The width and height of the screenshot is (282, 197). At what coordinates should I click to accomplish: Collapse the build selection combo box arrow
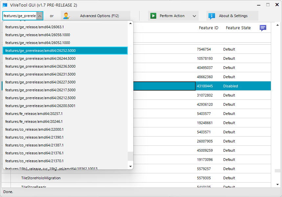(40, 16)
